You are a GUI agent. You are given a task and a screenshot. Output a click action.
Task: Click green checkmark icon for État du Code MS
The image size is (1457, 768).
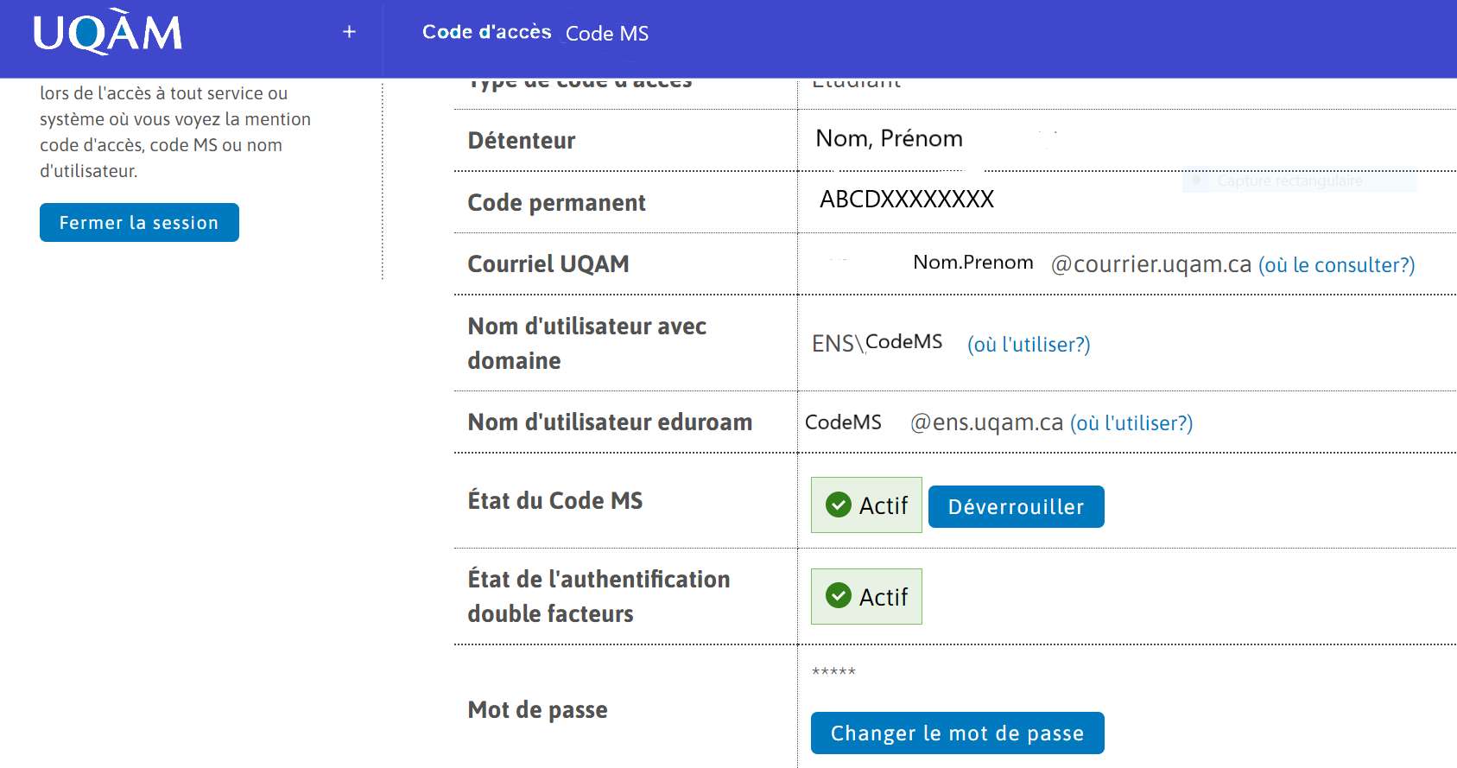(x=839, y=505)
